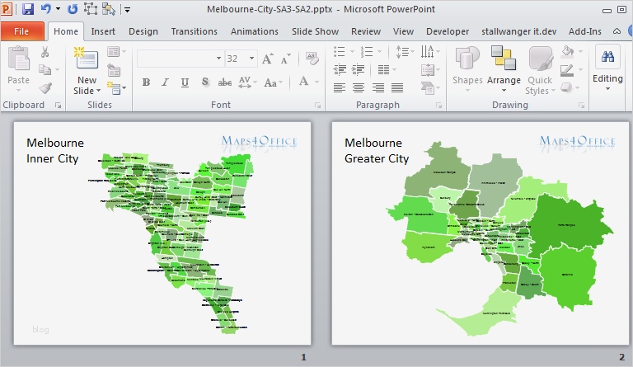Screen dimensions: 633x367
Task: Select slide 1 Melbourne Inner City
Action: 162,233
